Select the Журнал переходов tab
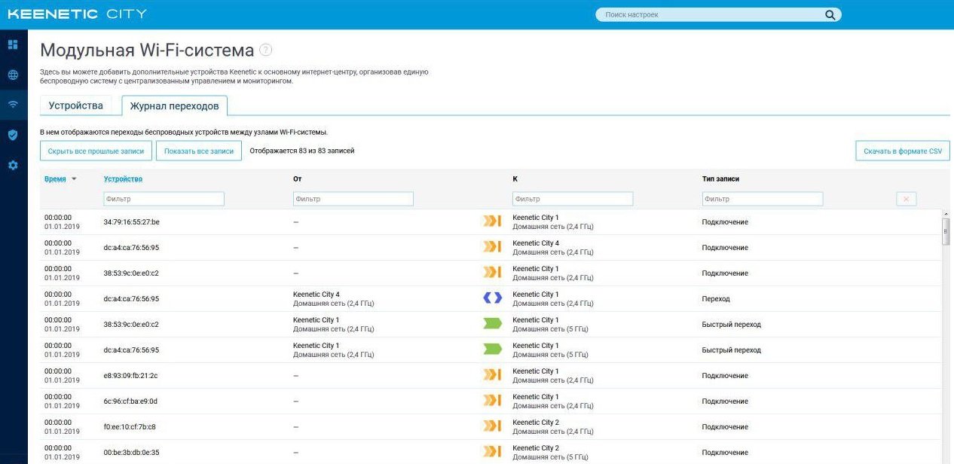The width and height of the screenshot is (954, 464). coord(175,106)
